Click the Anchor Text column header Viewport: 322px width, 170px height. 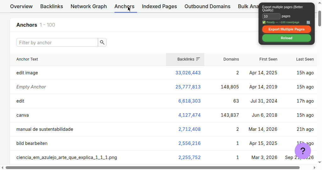click(x=27, y=59)
